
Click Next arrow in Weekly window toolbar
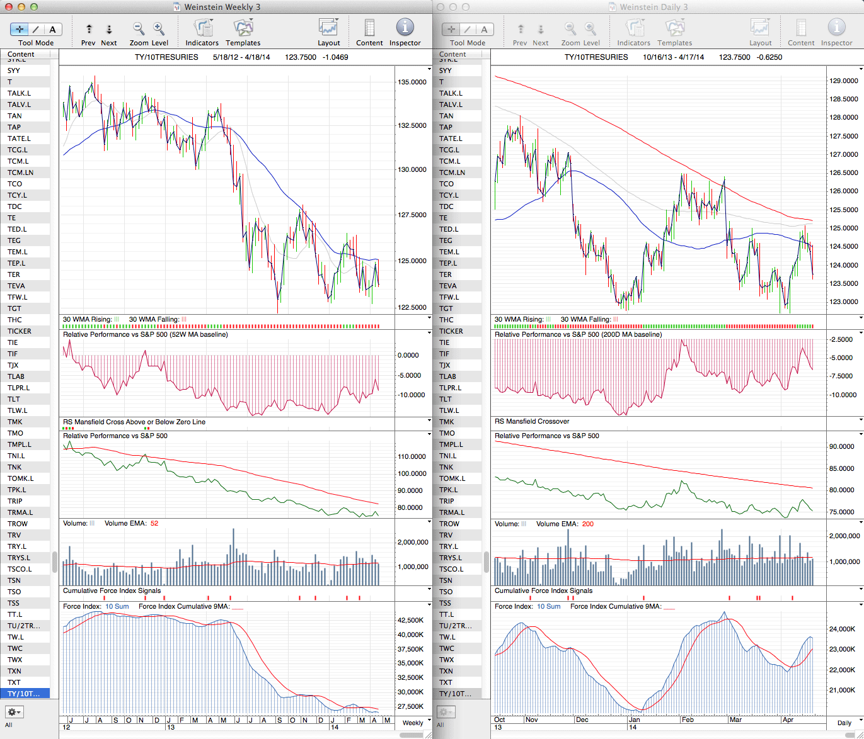[109, 29]
